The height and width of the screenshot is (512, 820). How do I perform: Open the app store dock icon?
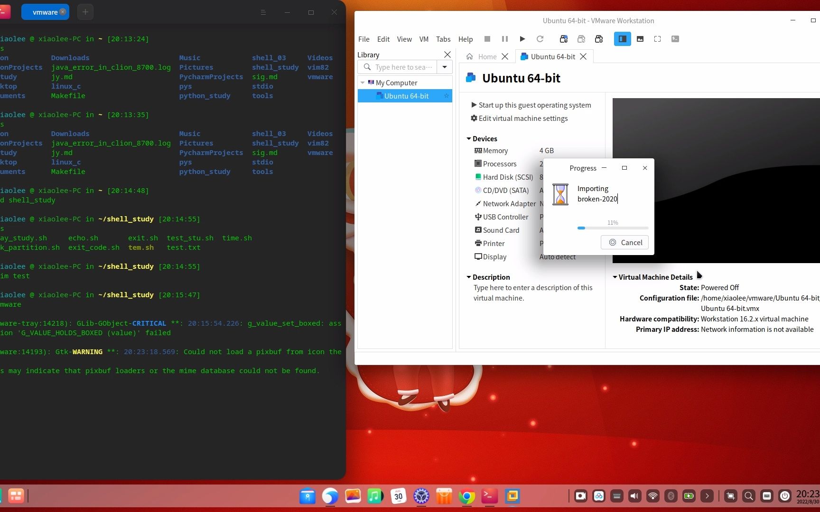pos(444,496)
